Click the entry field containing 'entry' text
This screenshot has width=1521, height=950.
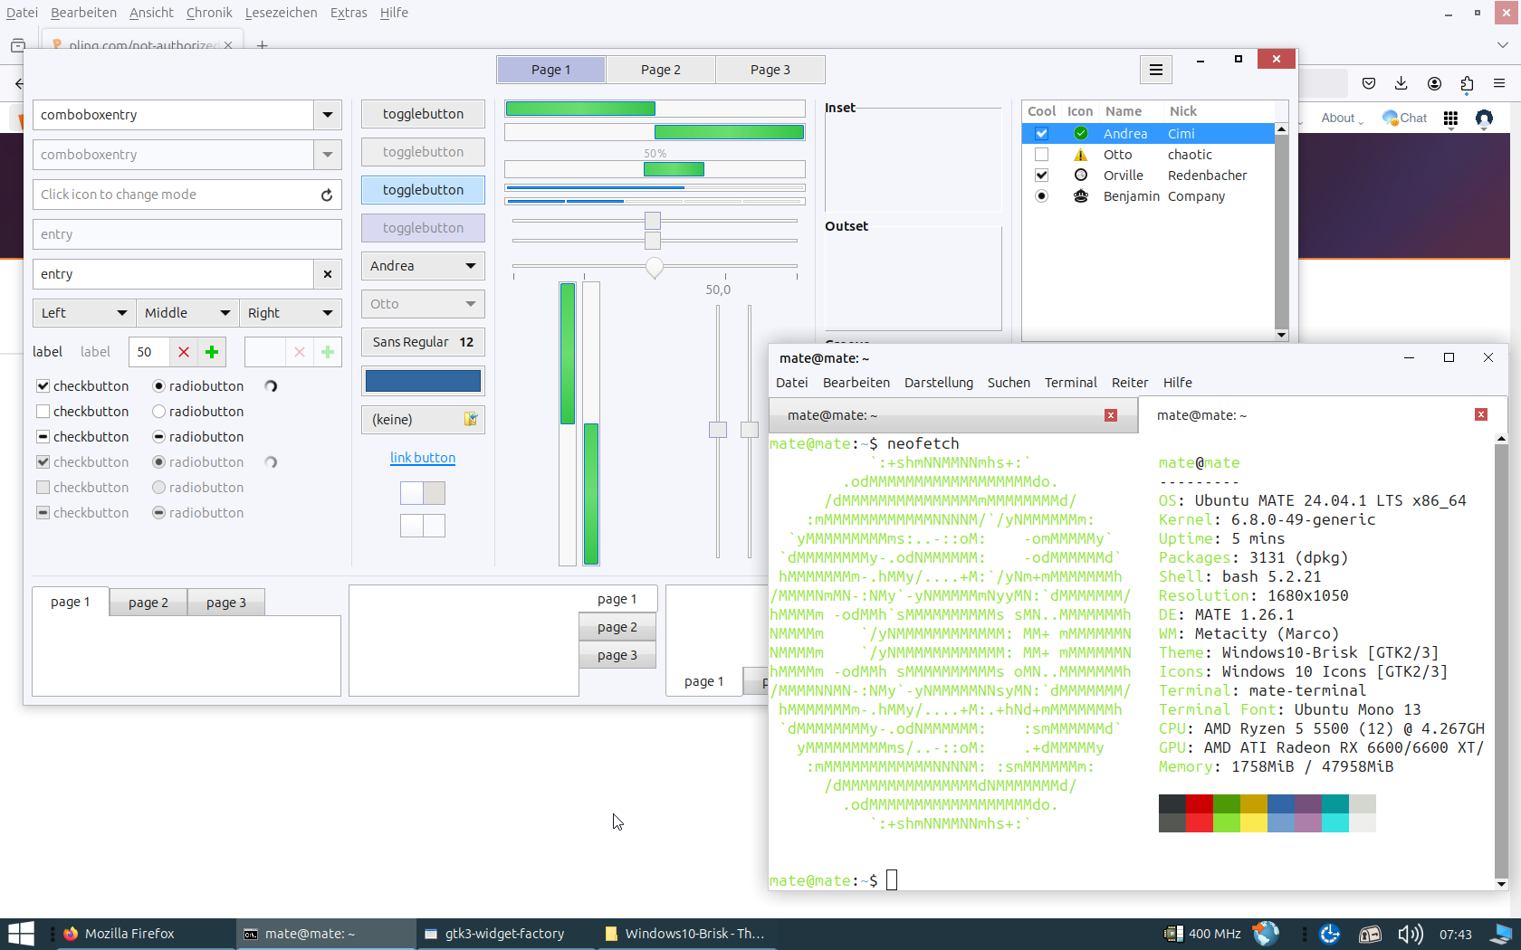pos(174,274)
